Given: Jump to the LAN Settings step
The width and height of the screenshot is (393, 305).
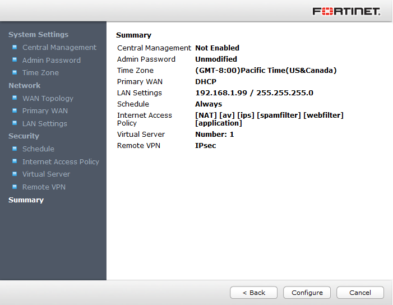Looking at the screenshot, I should [x=44, y=123].
